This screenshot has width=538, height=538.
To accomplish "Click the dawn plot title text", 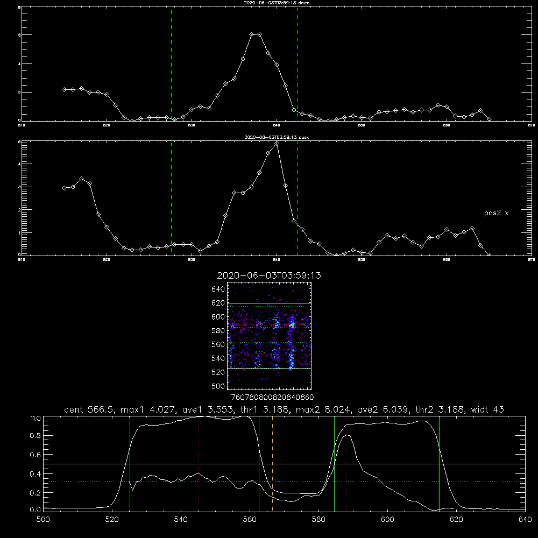I will click(277, 3).
